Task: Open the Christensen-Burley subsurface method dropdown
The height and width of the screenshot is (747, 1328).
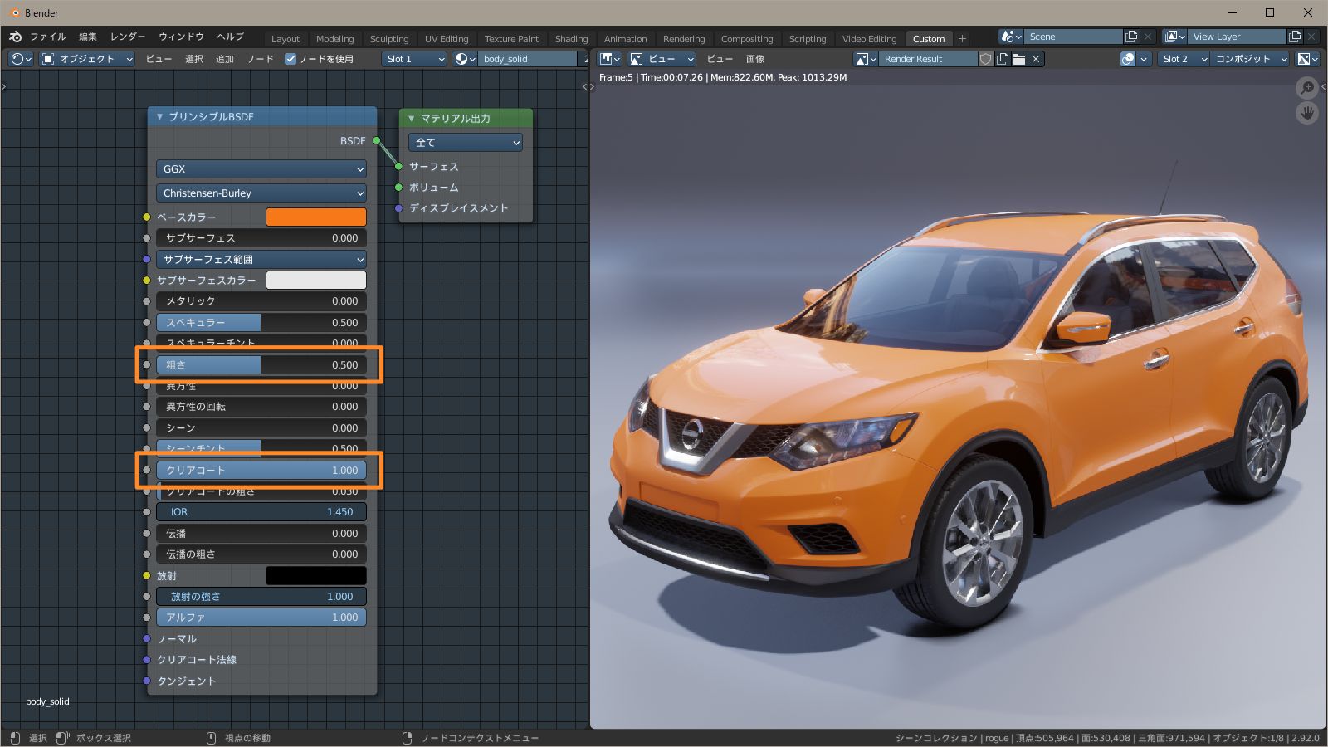Action: tap(261, 193)
